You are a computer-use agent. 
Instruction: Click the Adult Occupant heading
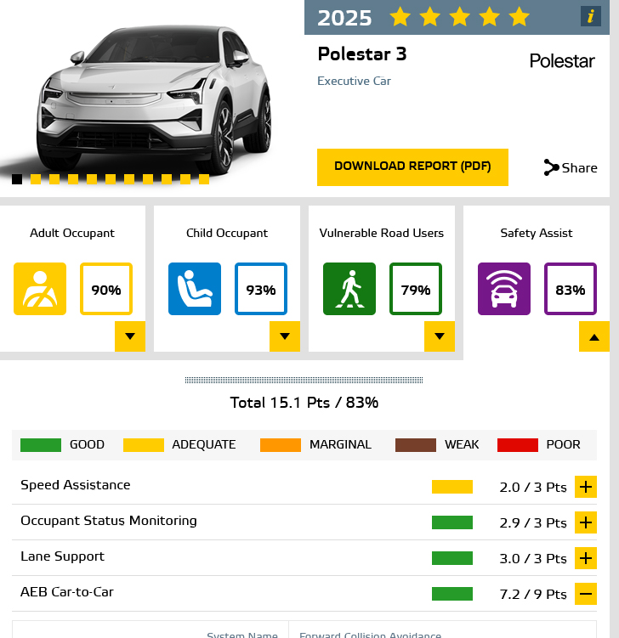click(72, 233)
